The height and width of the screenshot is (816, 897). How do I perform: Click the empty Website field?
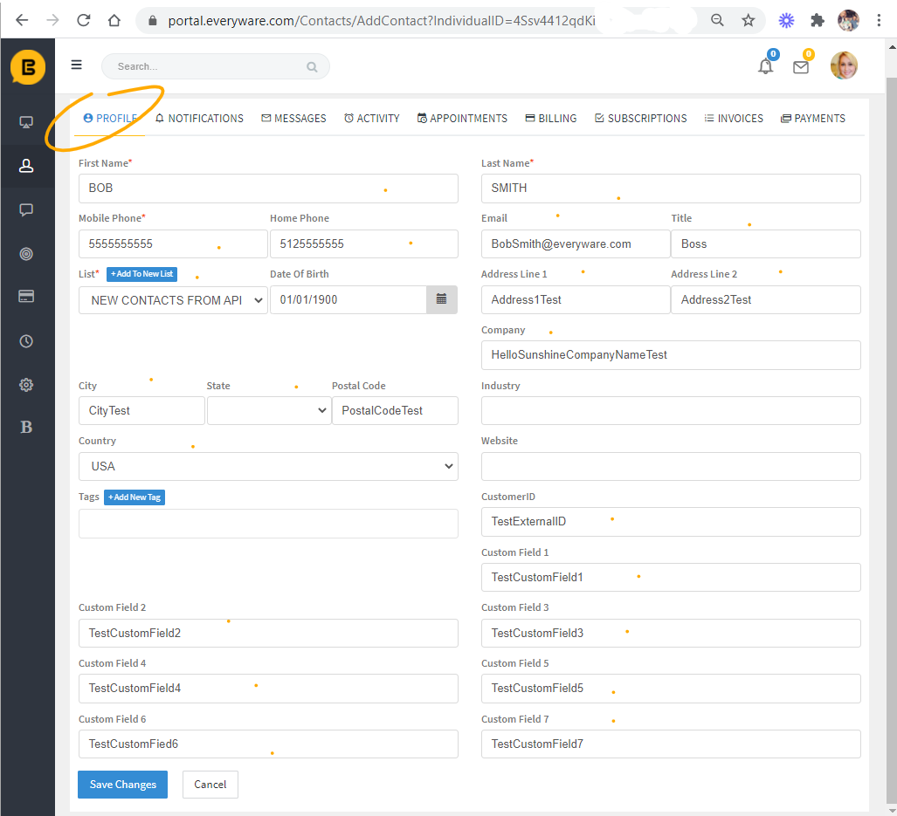671,466
